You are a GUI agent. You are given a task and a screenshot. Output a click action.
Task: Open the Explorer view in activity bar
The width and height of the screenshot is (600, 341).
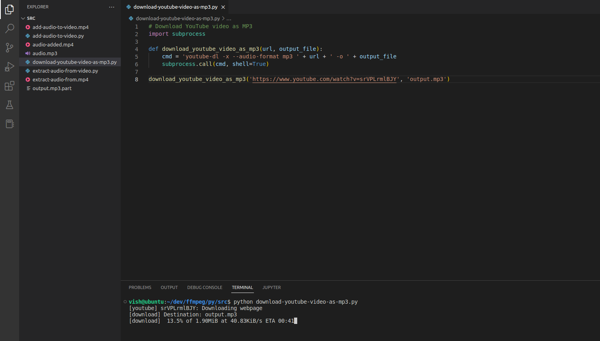(10, 9)
